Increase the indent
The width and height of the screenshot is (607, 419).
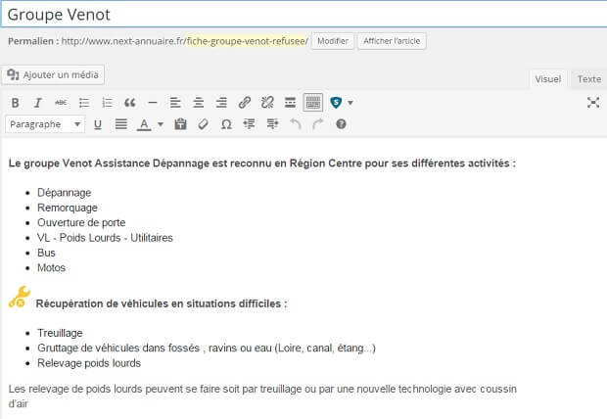tap(272, 124)
